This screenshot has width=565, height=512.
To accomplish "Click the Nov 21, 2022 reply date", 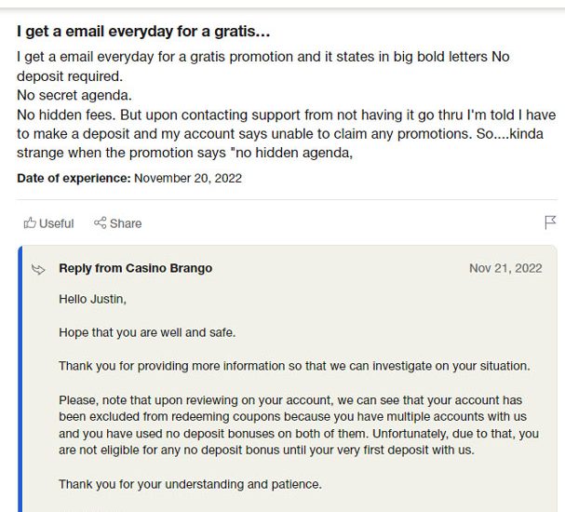I will 505,268.
